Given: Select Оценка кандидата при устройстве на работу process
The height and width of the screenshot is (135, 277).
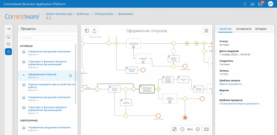Looking at the screenshot, I should 51,86.
